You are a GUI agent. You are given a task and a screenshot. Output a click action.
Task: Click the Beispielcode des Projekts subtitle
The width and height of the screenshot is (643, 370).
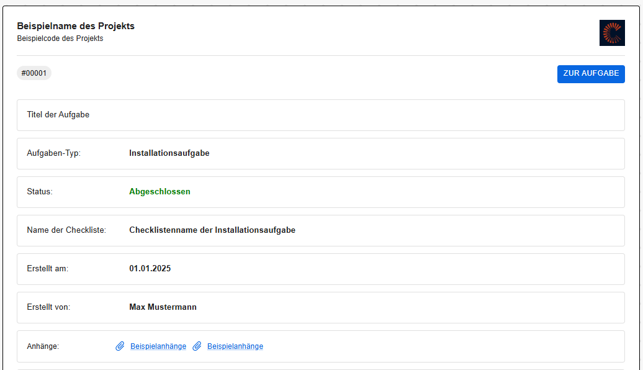click(x=60, y=38)
